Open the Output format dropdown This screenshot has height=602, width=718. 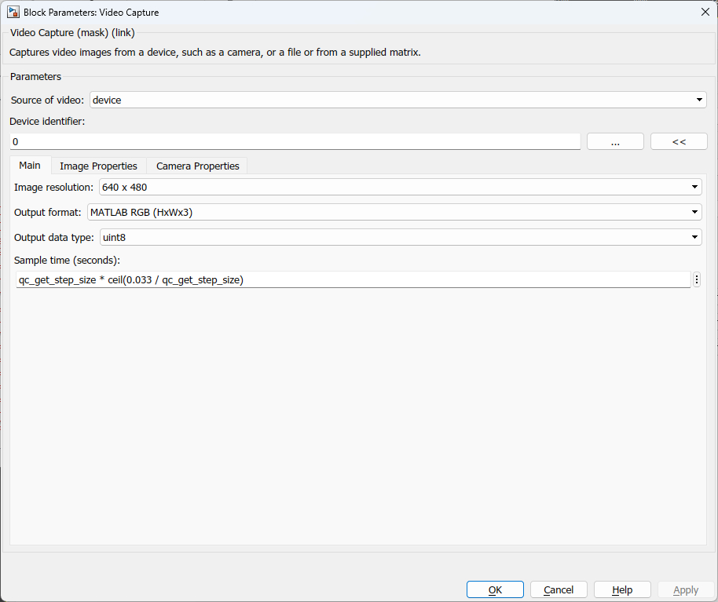click(x=694, y=212)
